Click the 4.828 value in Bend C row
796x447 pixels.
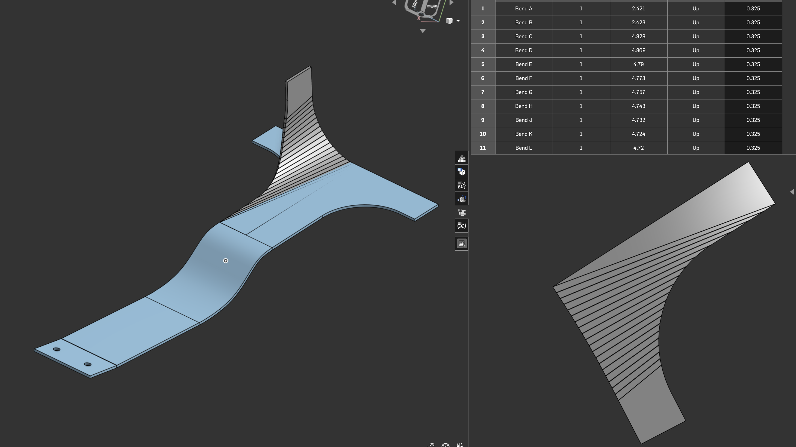[638, 37]
